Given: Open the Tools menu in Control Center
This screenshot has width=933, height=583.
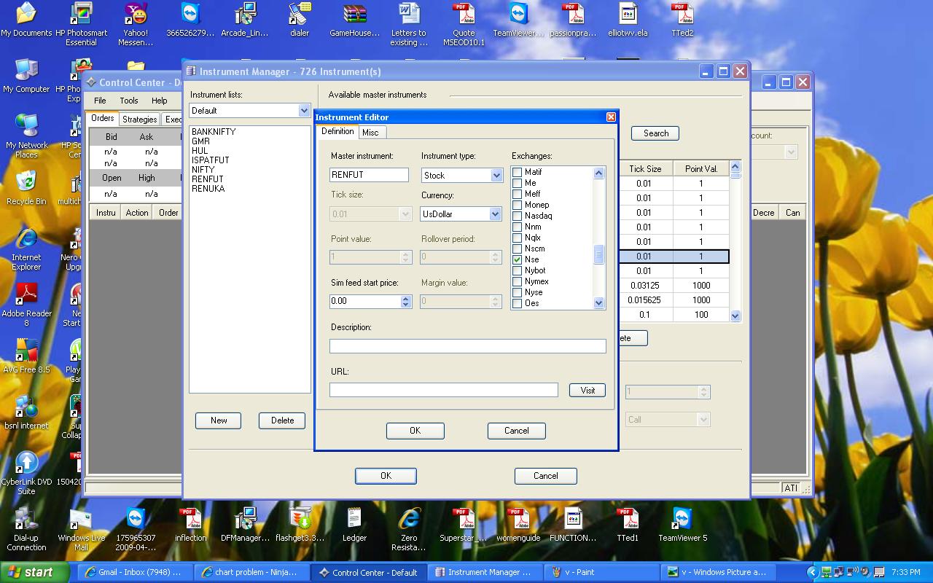Looking at the screenshot, I should pyautogui.click(x=128, y=101).
